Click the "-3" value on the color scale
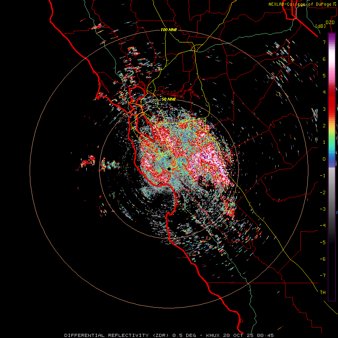 click(x=323, y=209)
